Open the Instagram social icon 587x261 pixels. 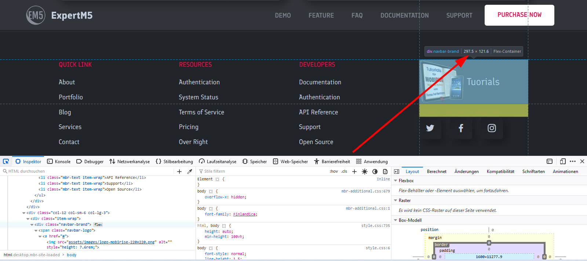[492, 128]
